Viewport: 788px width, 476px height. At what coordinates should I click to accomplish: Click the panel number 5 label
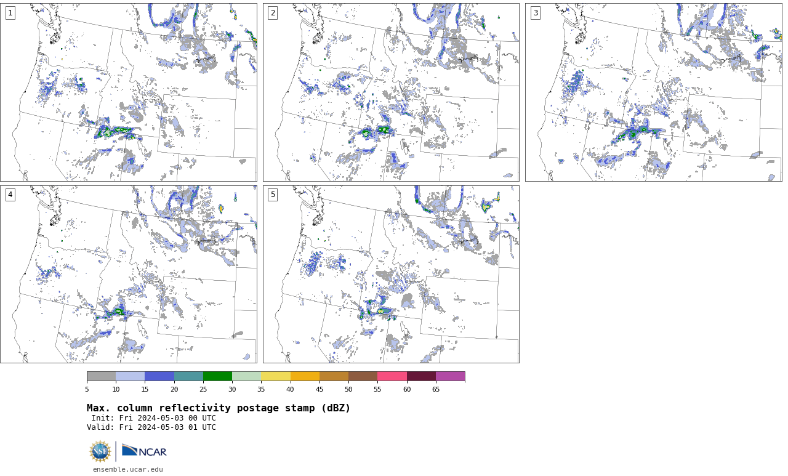coord(273,195)
